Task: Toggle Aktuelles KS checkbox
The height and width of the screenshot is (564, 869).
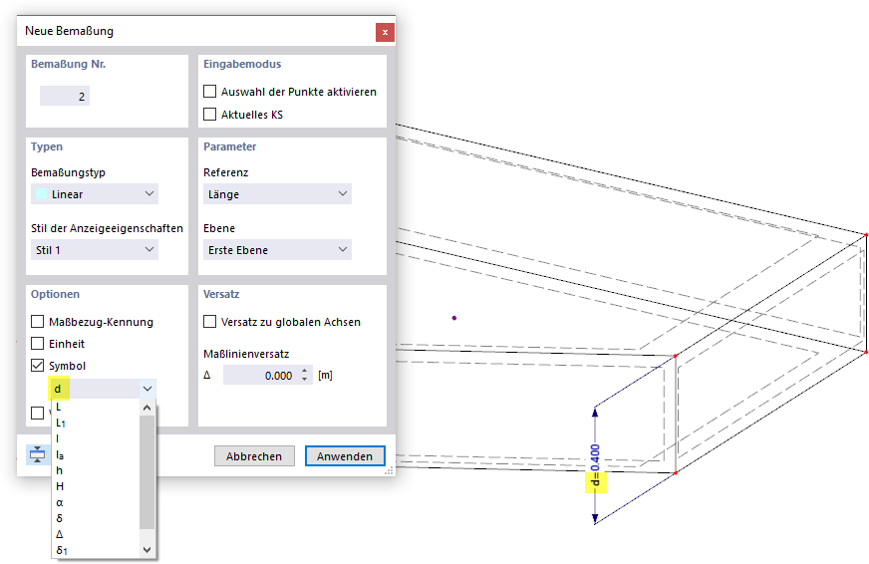Action: pyautogui.click(x=209, y=115)
